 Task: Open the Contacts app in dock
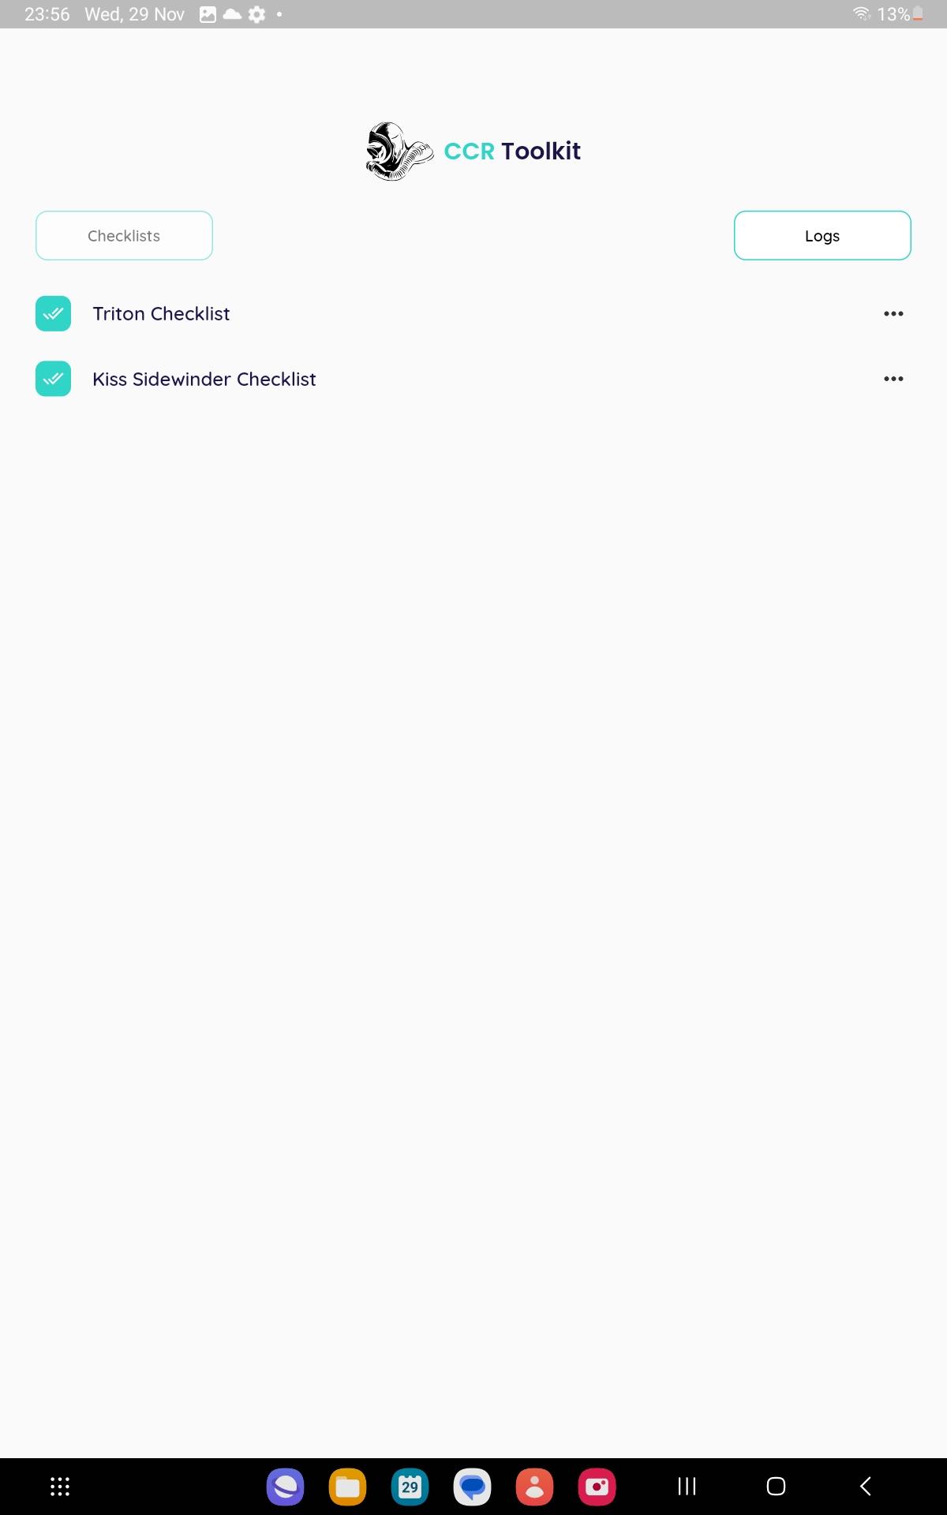(x=534, y=1487)
